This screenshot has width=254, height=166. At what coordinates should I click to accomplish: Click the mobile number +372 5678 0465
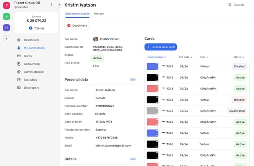107,138
